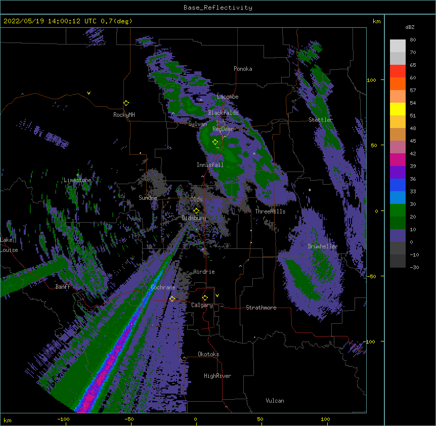Image resolution: width=436 pixels, height=426 pixels.
Task: Click the dark green 10-20 dBZ swatch
Action: point(398,223)
